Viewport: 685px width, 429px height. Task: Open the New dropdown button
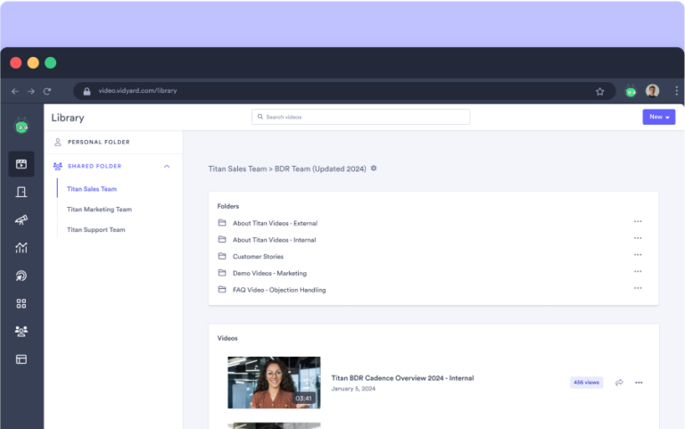pos(658,117)
